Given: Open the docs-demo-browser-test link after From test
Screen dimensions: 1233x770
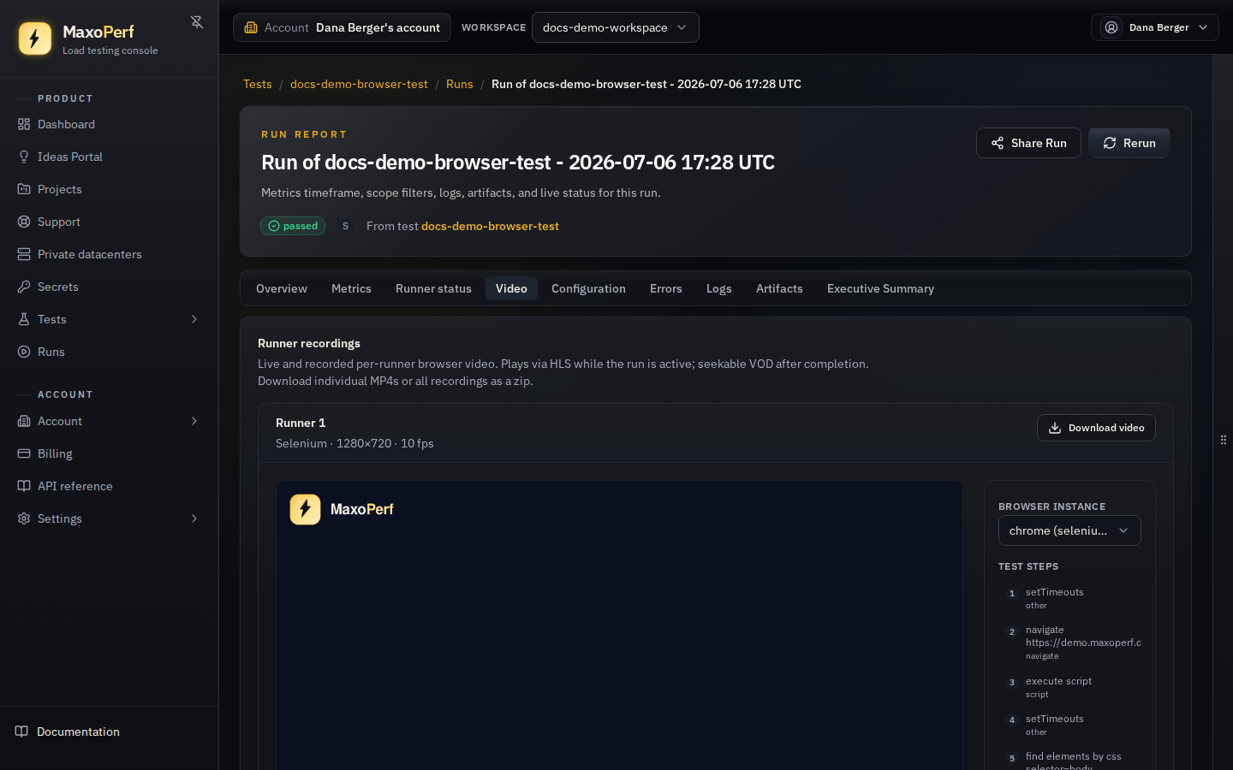Looking at the screenshot, I should pyautogui.click(x=490, y=226).
